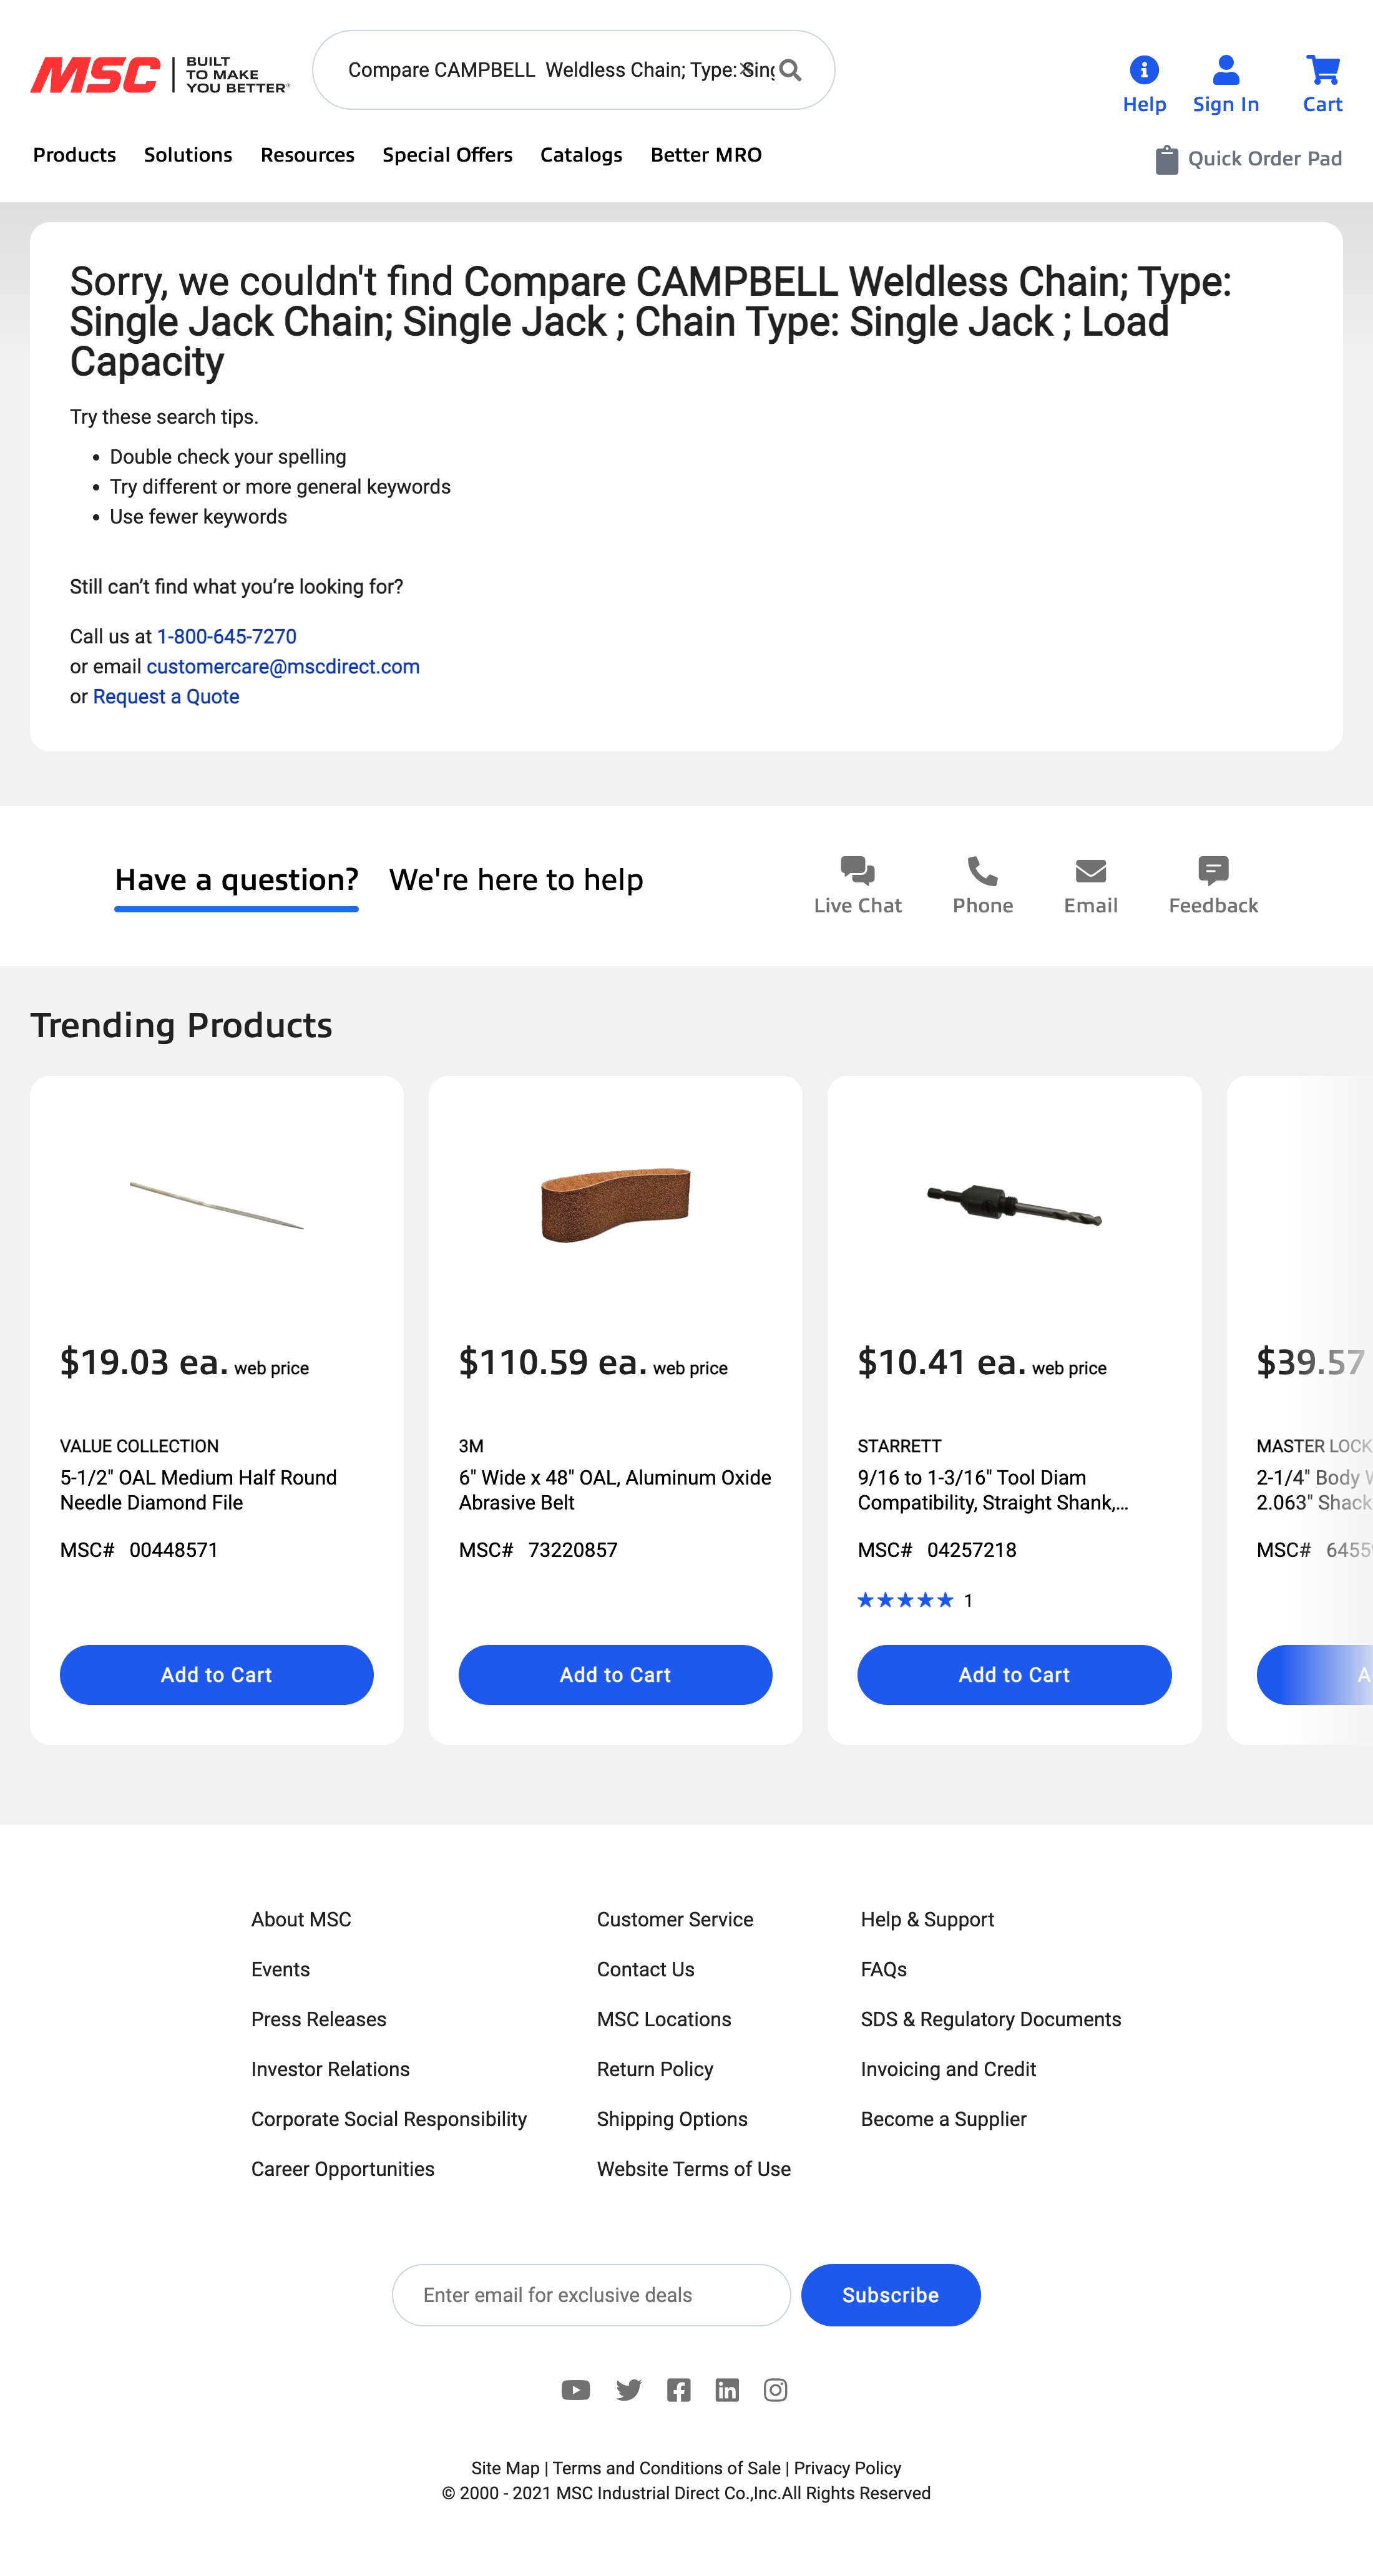Expand the Resources menu
1373x2576 pixels.
[307, 155]
